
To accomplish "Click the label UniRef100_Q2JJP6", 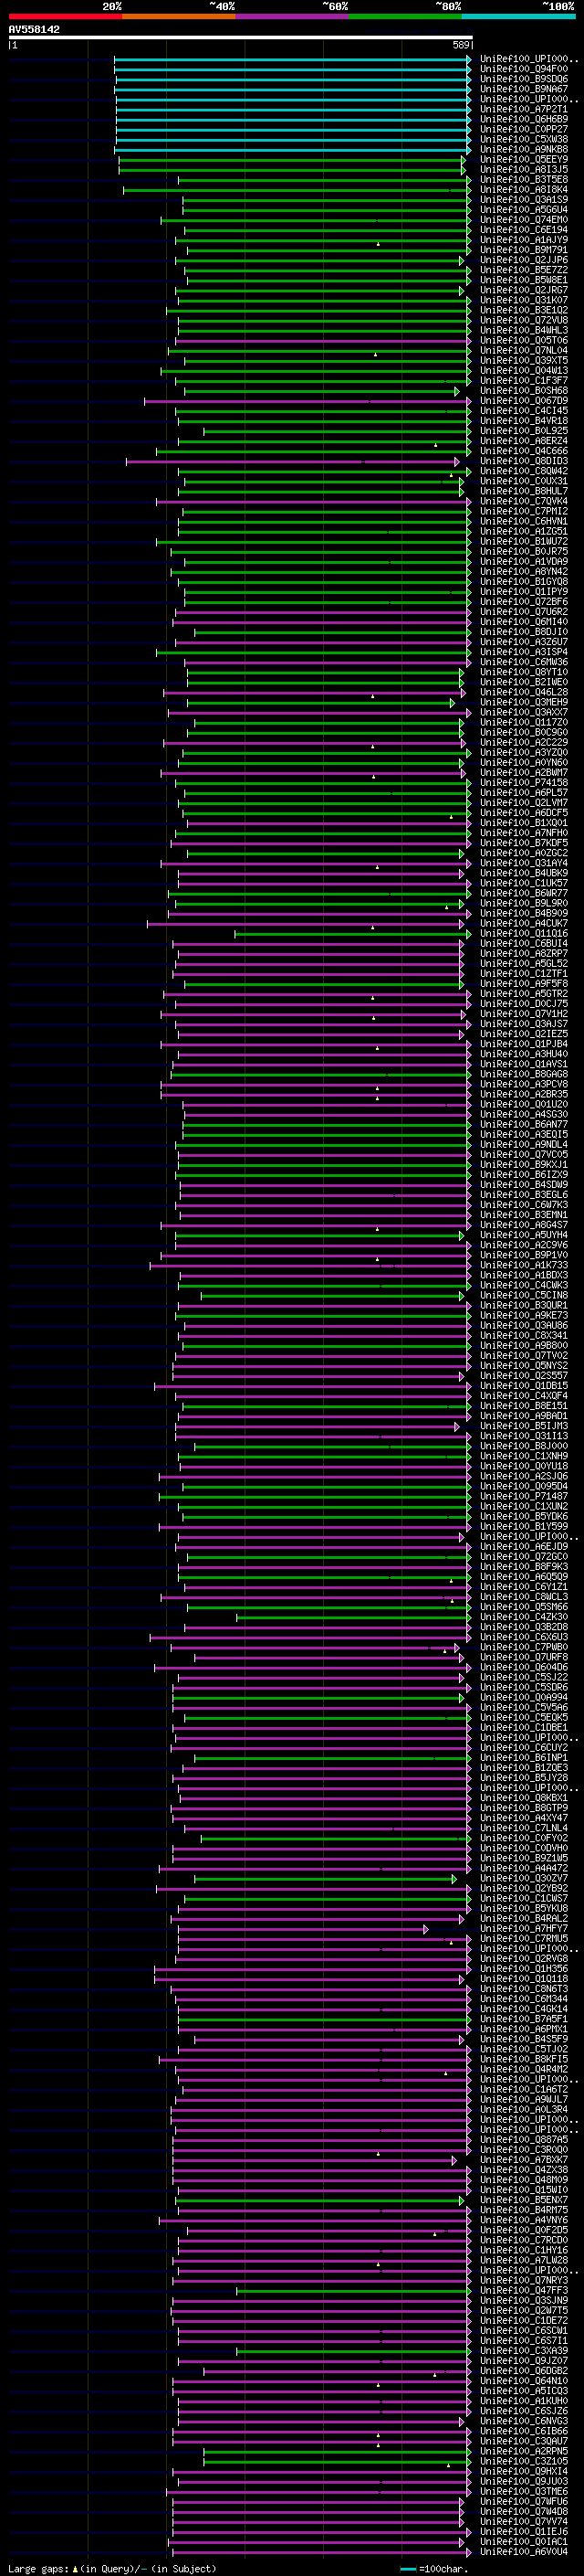I will click(x=523, y=260).
